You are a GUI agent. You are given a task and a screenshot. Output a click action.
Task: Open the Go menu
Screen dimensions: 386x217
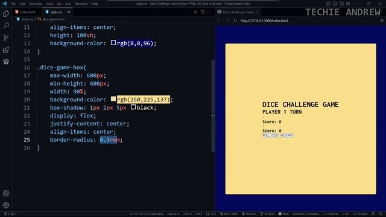pos(59,4)
